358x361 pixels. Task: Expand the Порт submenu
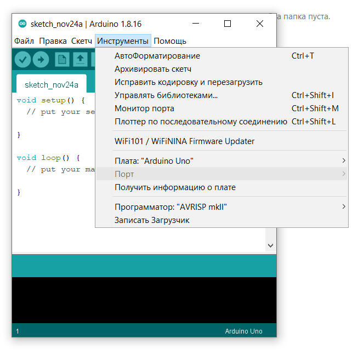(x=221, y=174)
